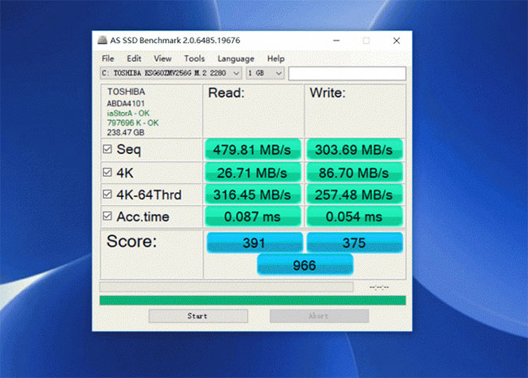Click the 4K write result 86.70 MB/s
Screen dimensions: 528x378
tap(354, 173)
